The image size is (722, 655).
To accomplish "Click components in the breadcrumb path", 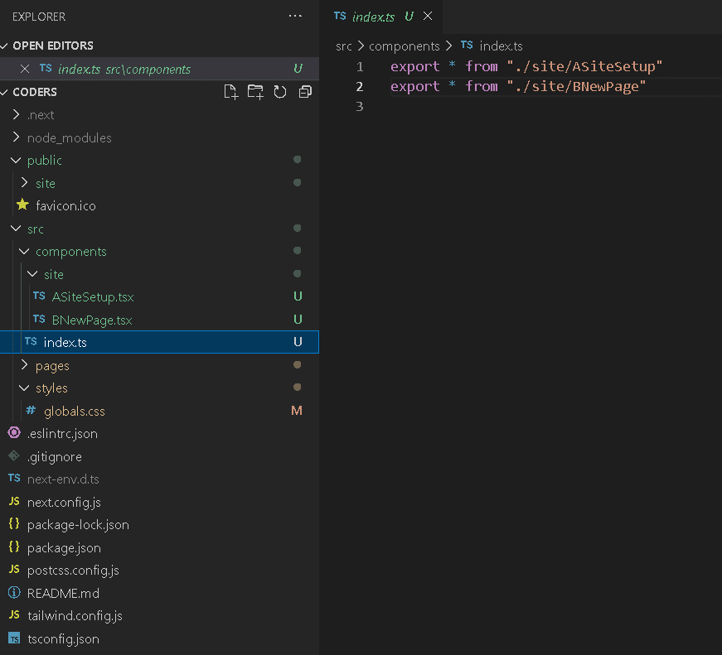I will coord(404,46).
